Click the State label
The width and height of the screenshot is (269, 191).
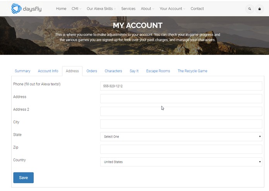click(x=17, y=135)
